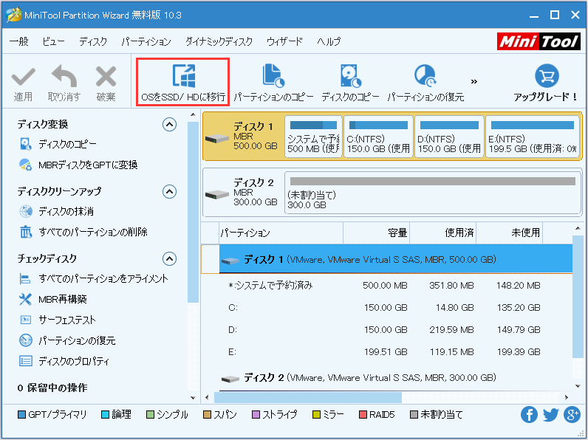Click the Discard (破棄) X icon

click(x=106, y=77)
